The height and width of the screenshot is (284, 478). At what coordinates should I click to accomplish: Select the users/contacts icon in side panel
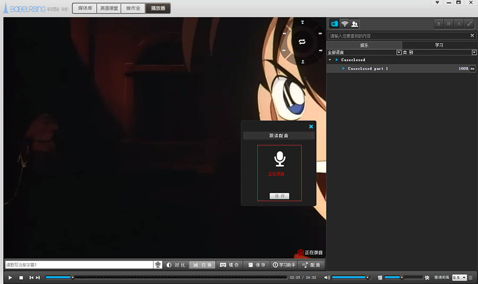(x=355, y=24)
